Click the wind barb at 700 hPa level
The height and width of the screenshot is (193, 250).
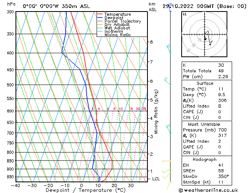tap(169, 128)
